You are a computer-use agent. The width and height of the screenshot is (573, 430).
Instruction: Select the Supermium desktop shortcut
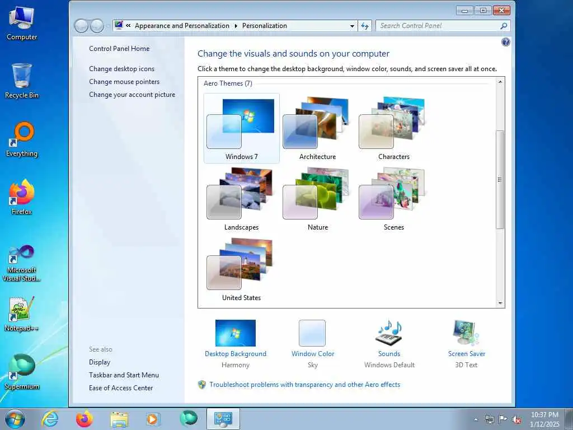(22, 372)
